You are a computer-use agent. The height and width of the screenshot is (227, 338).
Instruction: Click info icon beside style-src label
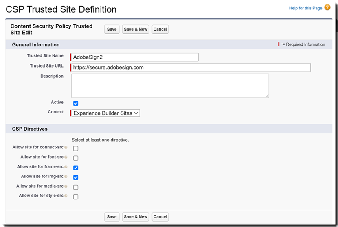pyautogui.click(x=66, y=196)
